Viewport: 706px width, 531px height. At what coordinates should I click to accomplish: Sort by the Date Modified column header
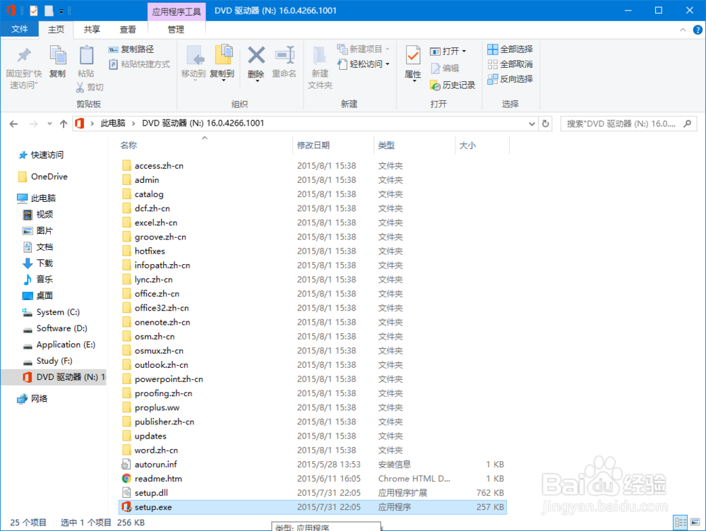pos(313,145)
